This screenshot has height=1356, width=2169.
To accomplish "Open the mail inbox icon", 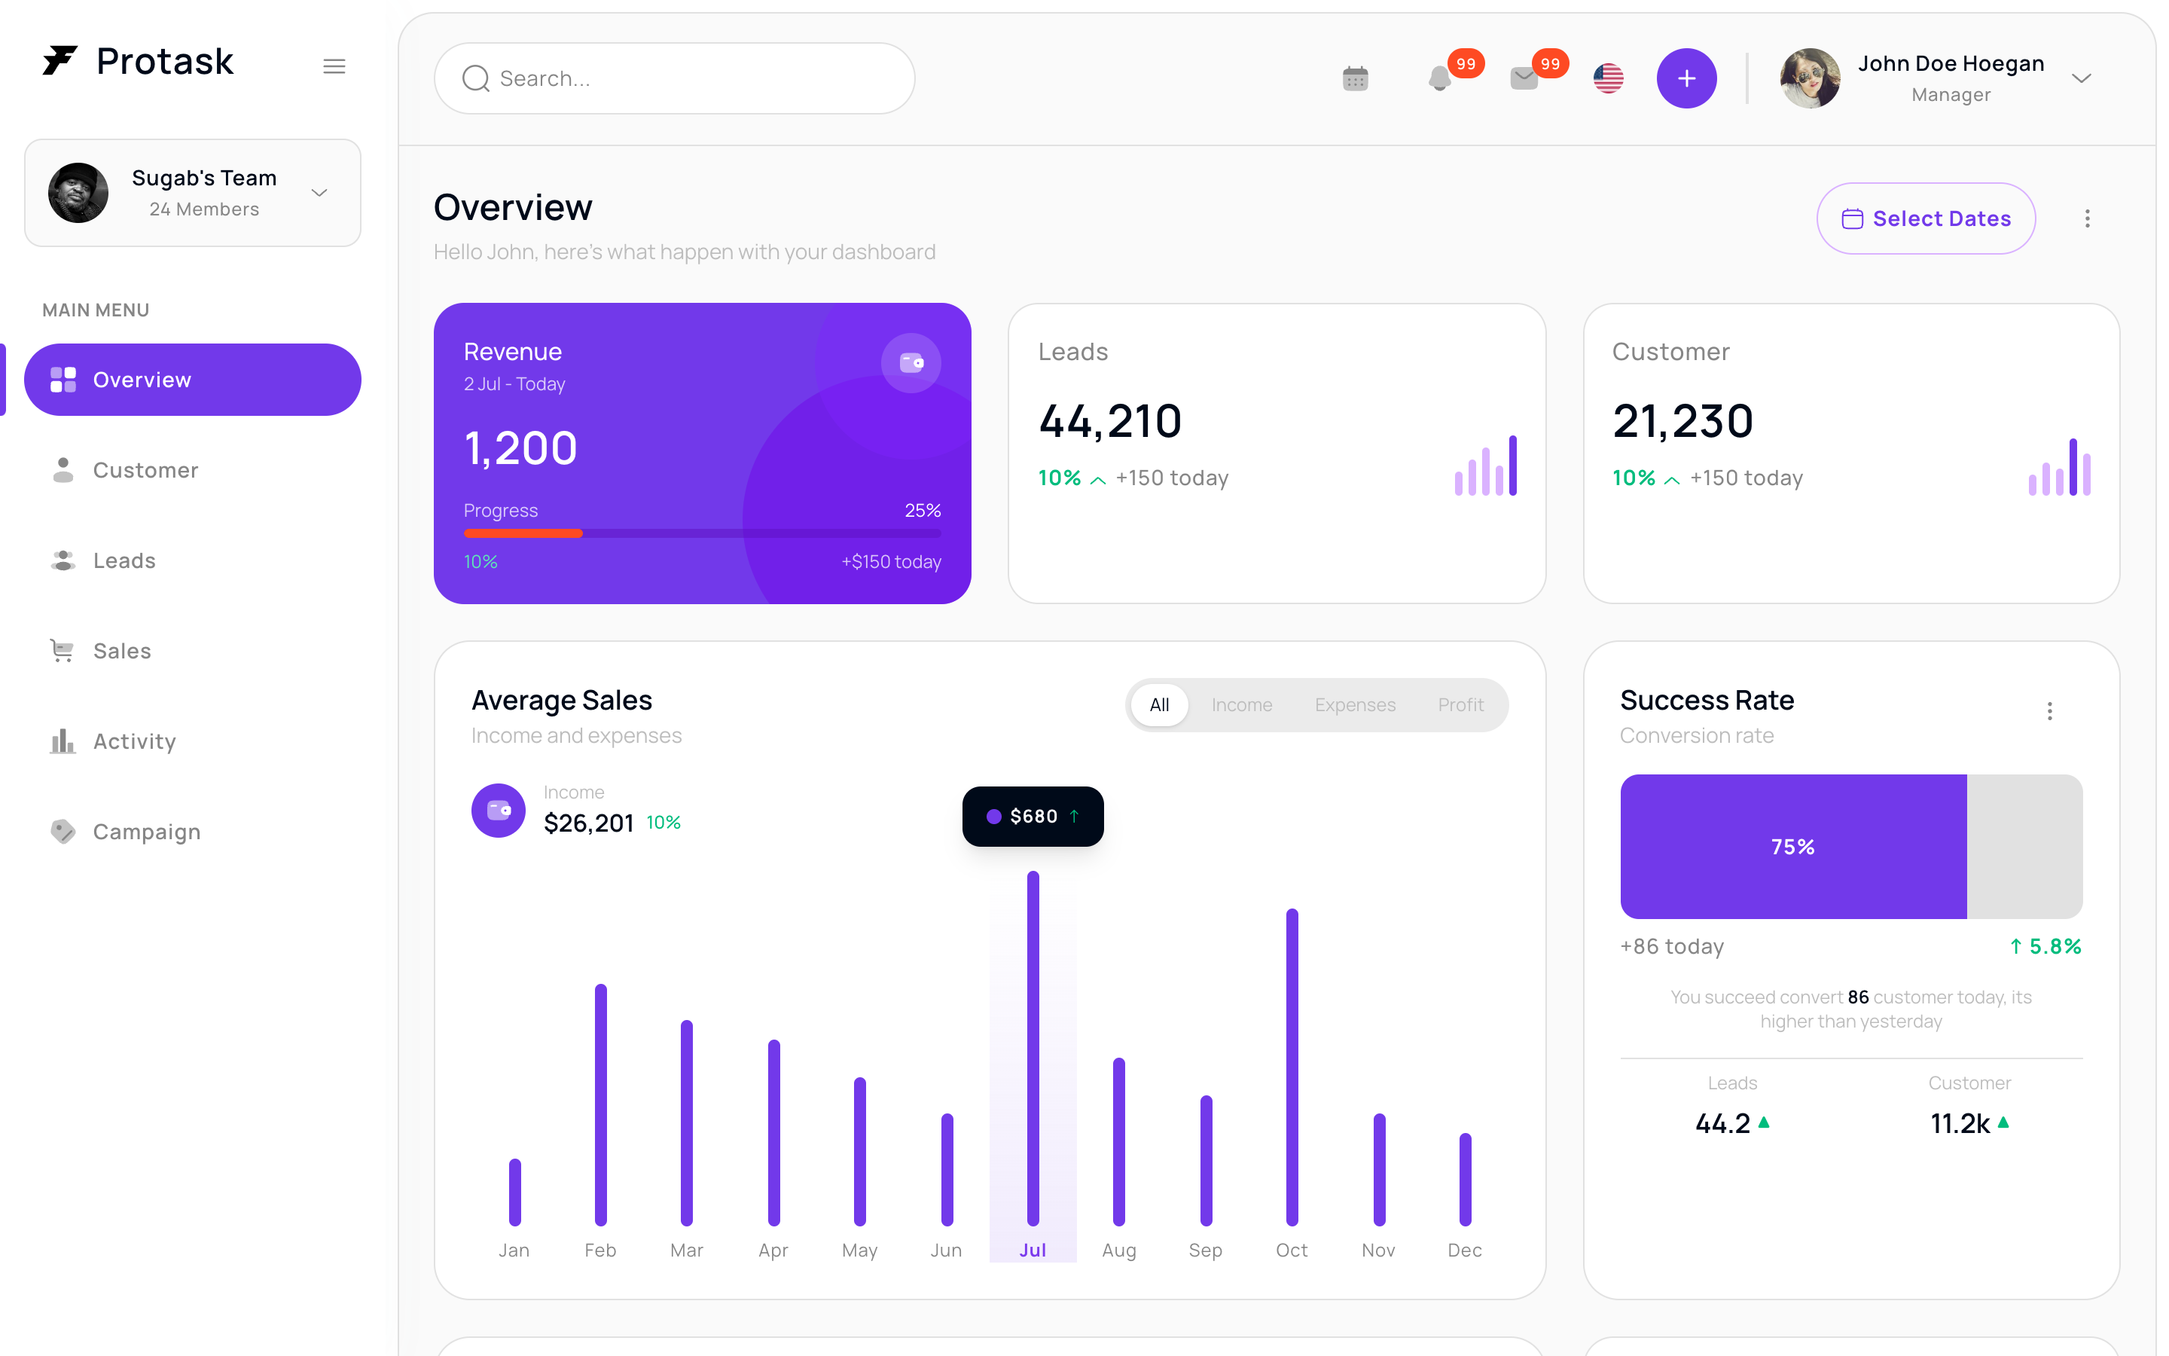I will pyautogui.click(x=1524, y=79).
